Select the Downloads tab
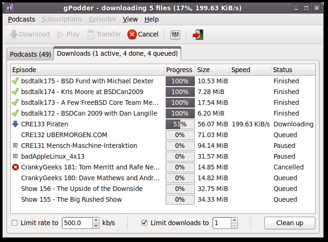Image resolution: width=328 pixels, height=242 pixels. [117, 54]
